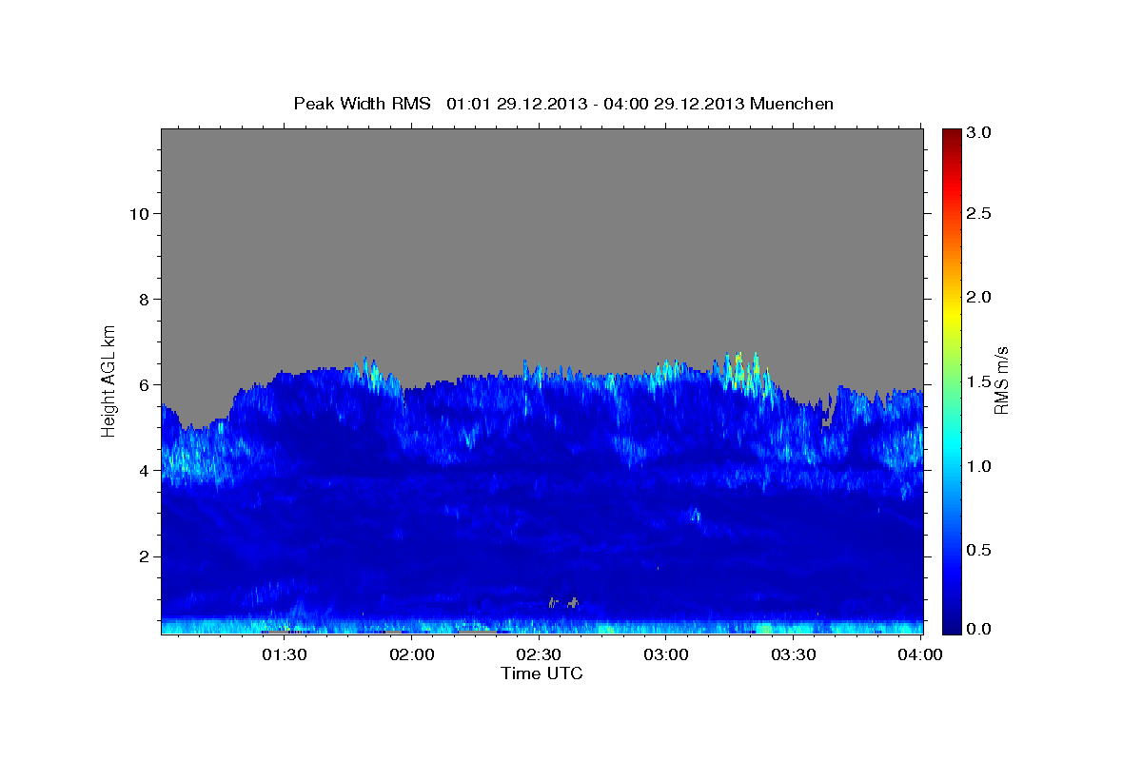Click the plot title 'Peak Width RMS'

362,104
